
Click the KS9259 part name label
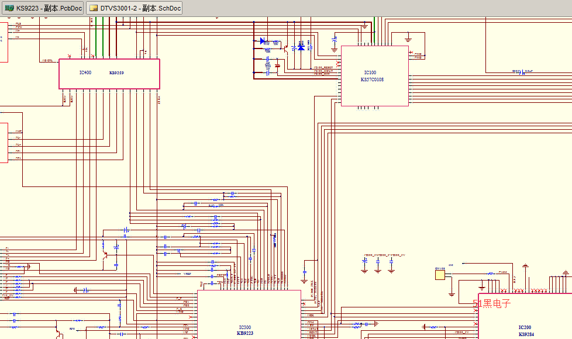click(x=116, y=73)
